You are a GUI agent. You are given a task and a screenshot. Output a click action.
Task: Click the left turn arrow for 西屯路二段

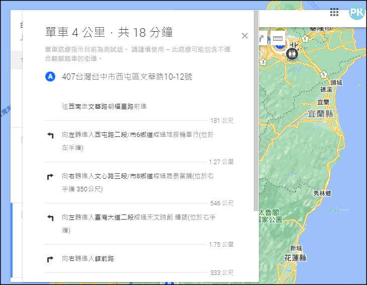[50, 135]
